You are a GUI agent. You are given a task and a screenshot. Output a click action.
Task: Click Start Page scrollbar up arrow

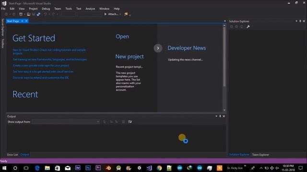pyautogui.click(x=224, y=25)
